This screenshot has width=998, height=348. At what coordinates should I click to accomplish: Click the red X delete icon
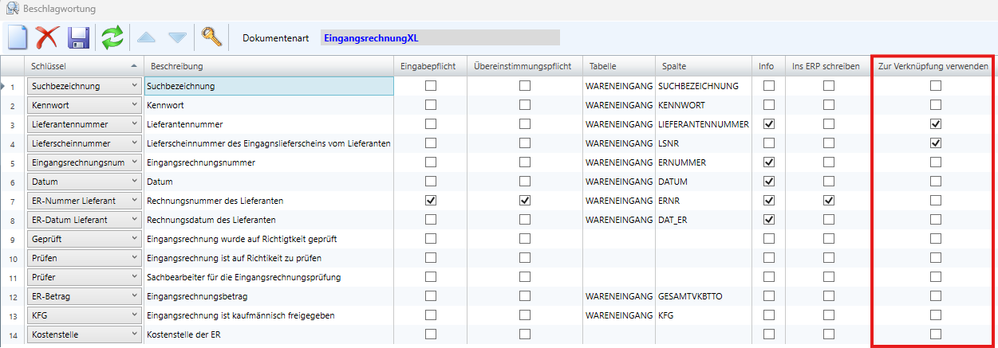pos(48,37)
